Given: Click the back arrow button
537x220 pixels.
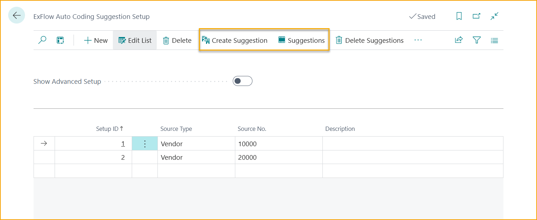Looking at the screenshot, I should 16,16.
